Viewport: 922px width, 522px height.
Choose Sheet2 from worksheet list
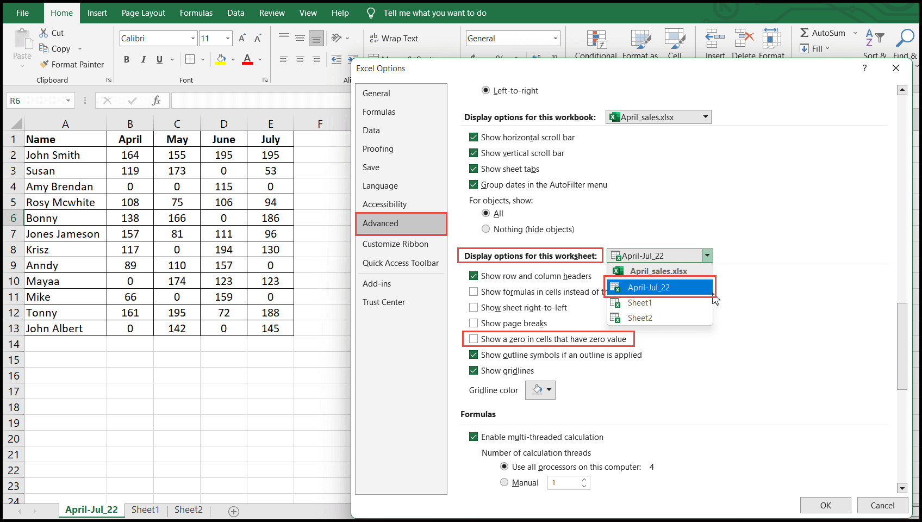(659, 318)
